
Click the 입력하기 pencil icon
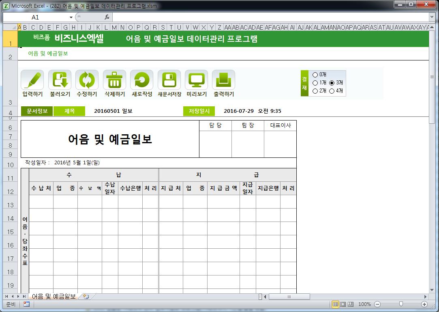tap(32, 80)
